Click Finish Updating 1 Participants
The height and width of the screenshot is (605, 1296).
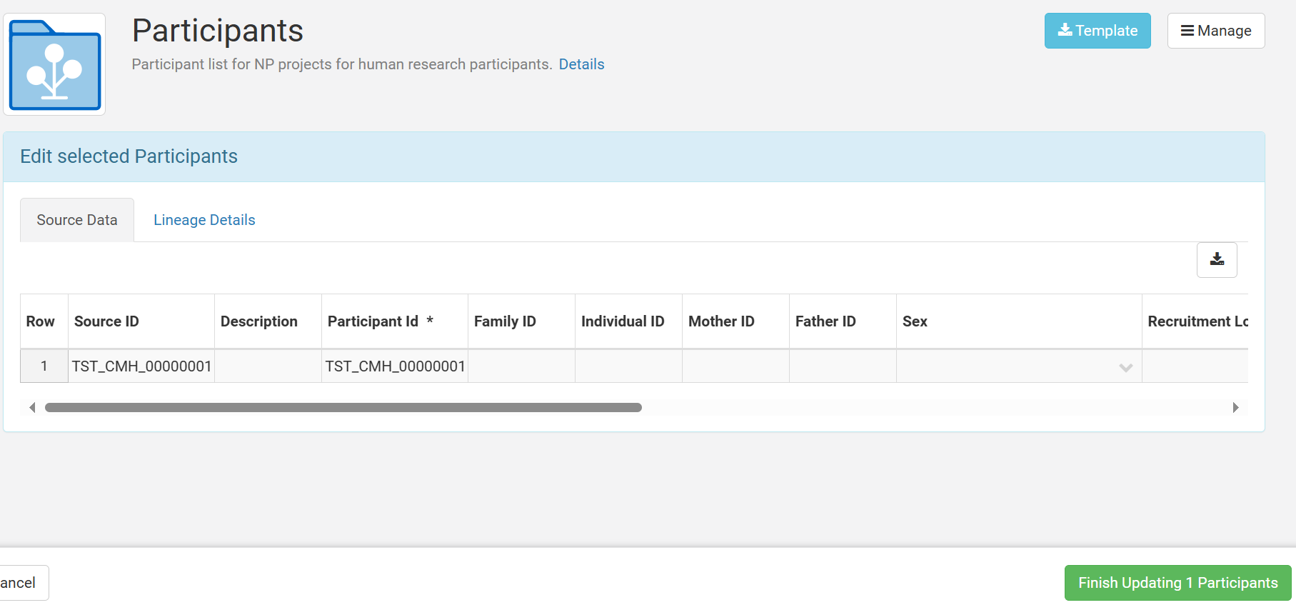coord(1177,583)
